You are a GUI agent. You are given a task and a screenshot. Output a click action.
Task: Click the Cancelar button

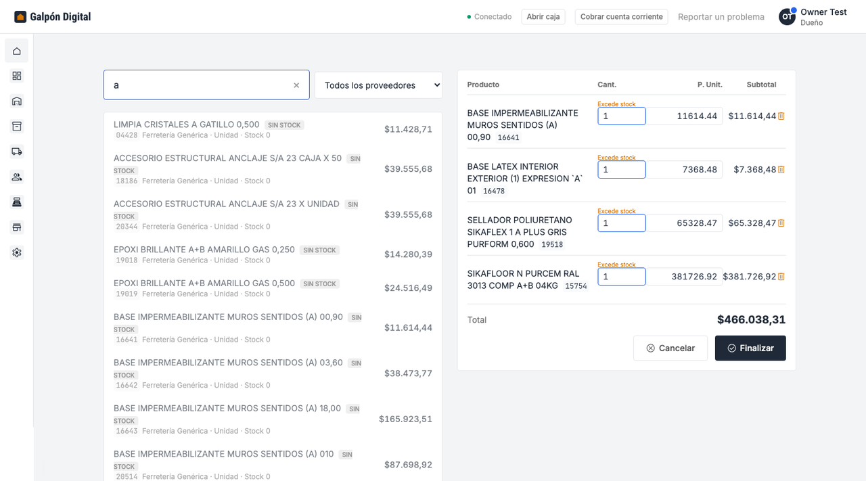coord(670,348)
